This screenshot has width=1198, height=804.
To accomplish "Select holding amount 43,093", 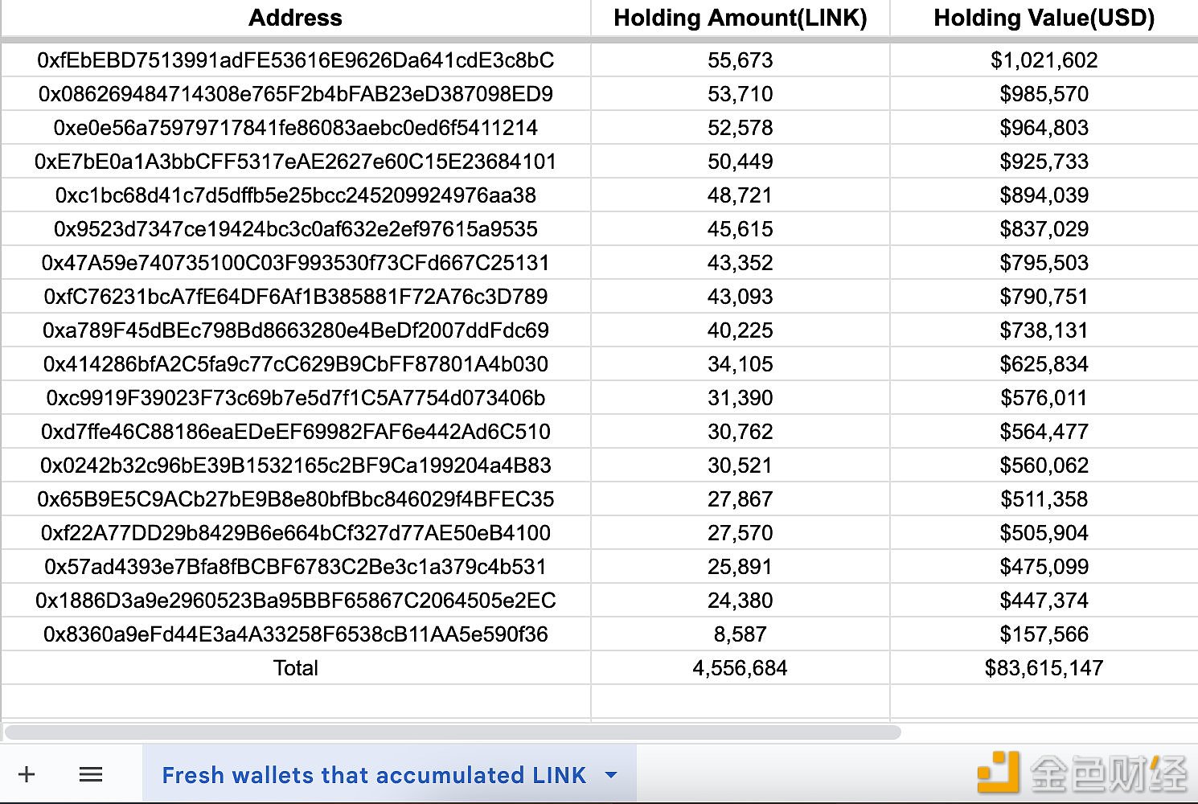I will click(x=740, y=297).
